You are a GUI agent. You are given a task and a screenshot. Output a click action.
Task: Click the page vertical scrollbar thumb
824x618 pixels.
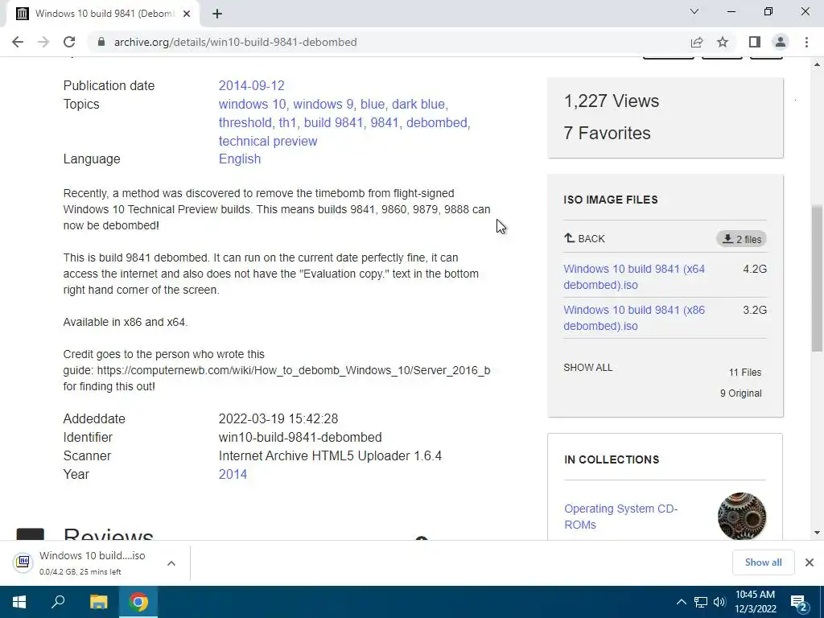tap(818, 278)
